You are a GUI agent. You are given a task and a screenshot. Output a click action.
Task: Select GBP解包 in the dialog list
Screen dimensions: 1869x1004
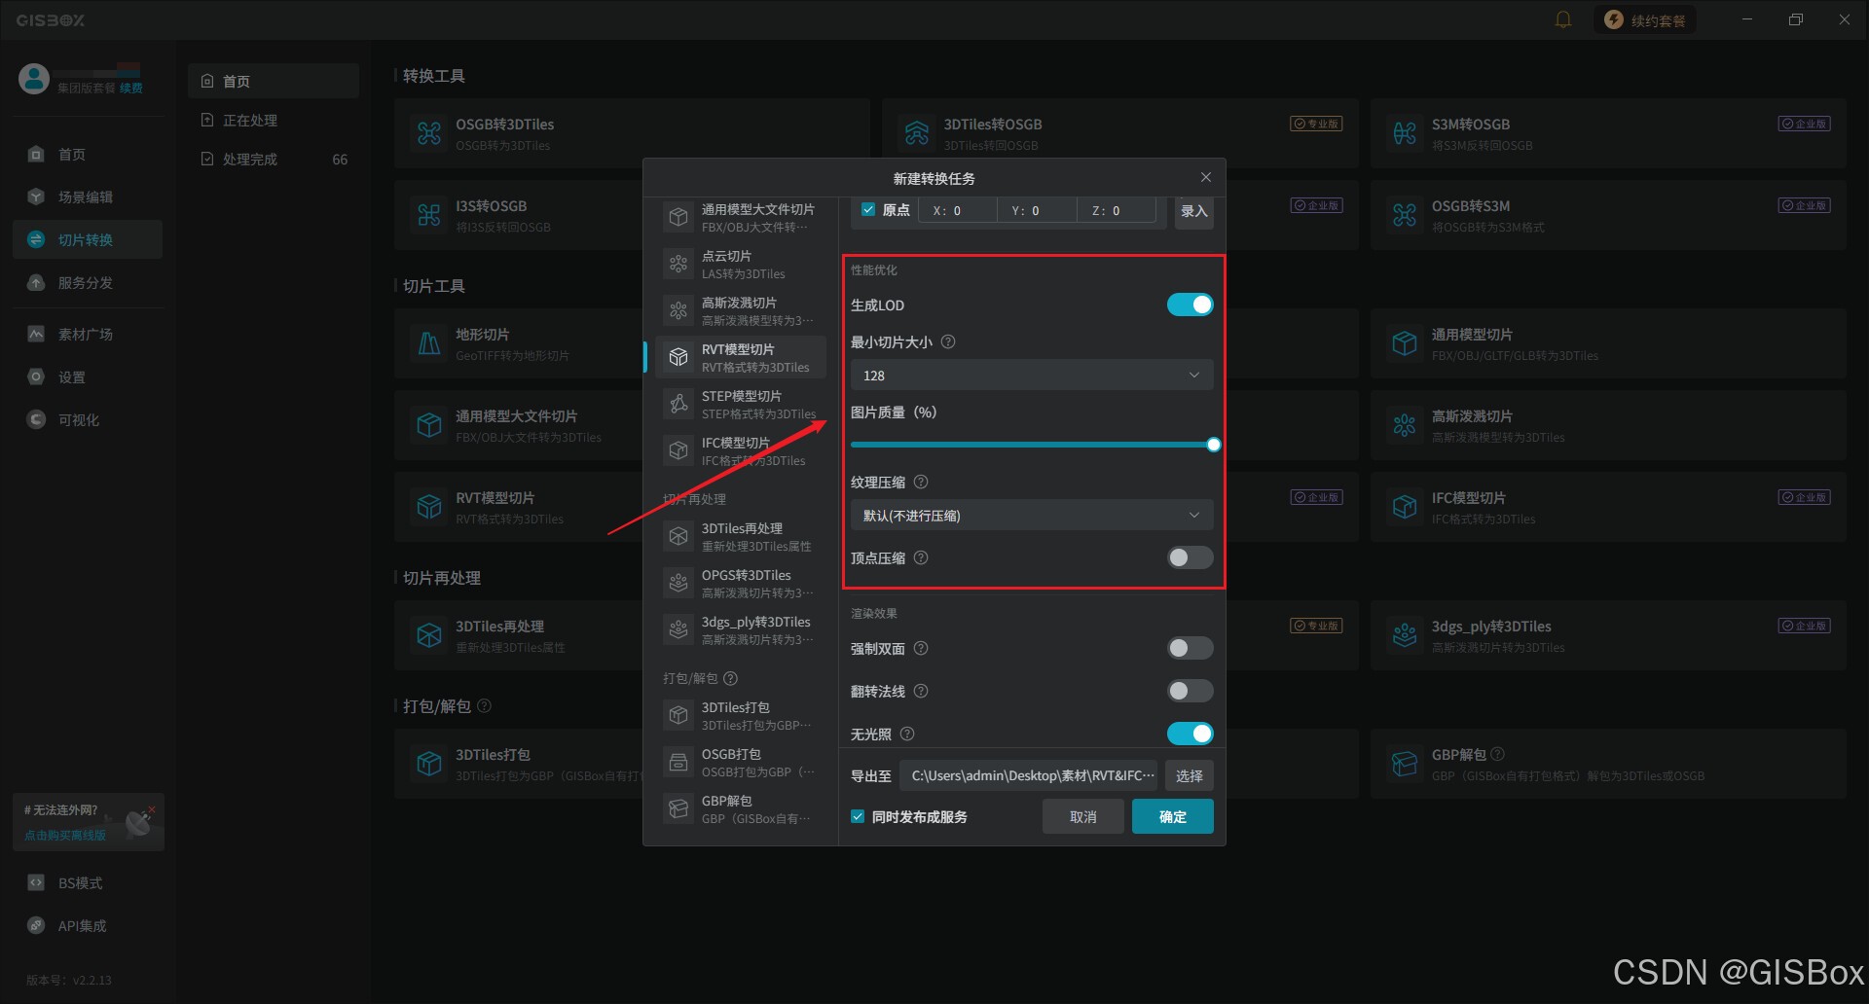tap(741, 808)
